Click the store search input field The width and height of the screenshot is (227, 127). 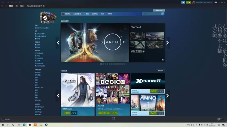coord(152,14)
